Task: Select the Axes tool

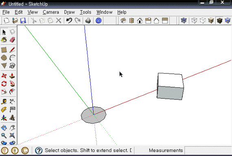Action: [4, 118]
